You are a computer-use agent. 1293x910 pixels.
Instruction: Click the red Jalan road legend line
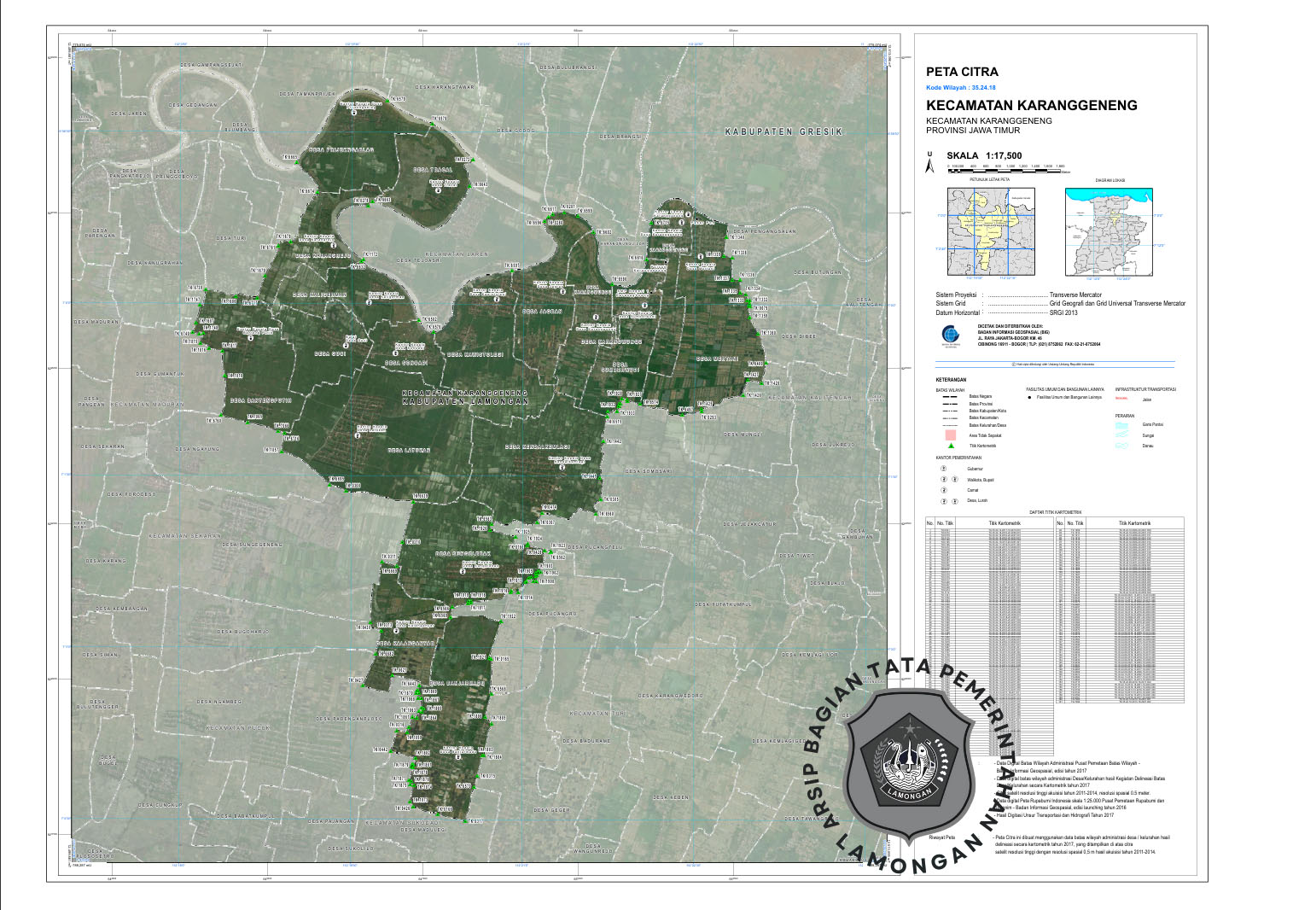[x=1121, y=399]
